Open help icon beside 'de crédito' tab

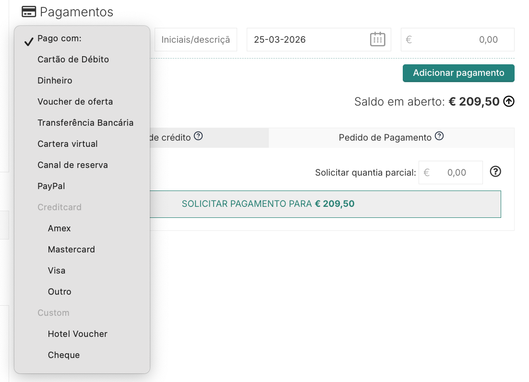coord(198,136)
